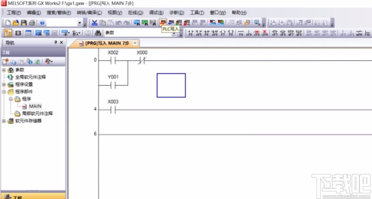Open the 工程(P) menu
The width and height of the screenshot is (372, 199).
[x=14, y=13]
